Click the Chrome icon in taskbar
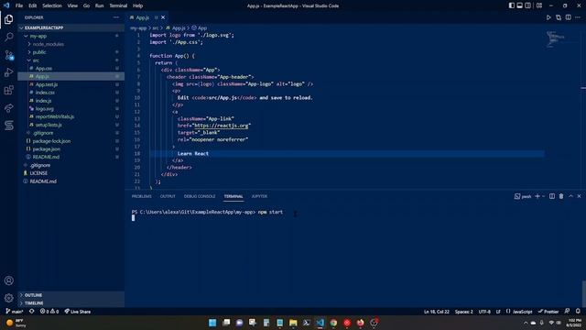 [x=333, y=323]
